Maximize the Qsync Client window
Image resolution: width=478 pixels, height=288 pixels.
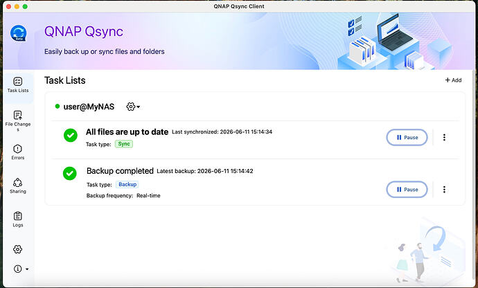point(25,6)
